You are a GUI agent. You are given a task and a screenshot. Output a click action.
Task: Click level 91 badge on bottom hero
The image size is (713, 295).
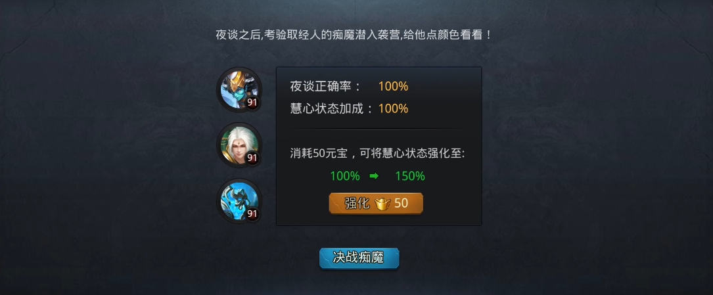(x=252, y=214)
